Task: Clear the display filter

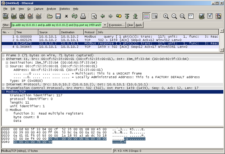Action: pyautogui.click(x=130, y=25)
